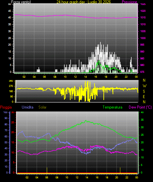Click the temperature peak near hour 14
The width and height of the screenshot is (153, 182).
tap(86, 120)
